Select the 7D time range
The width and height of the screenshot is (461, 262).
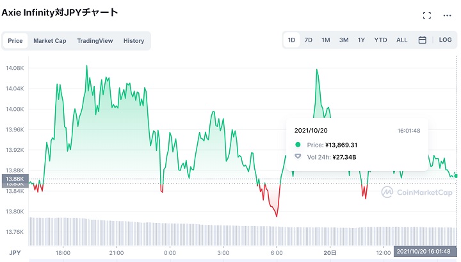pyautogui.click(x=309, y=40)
